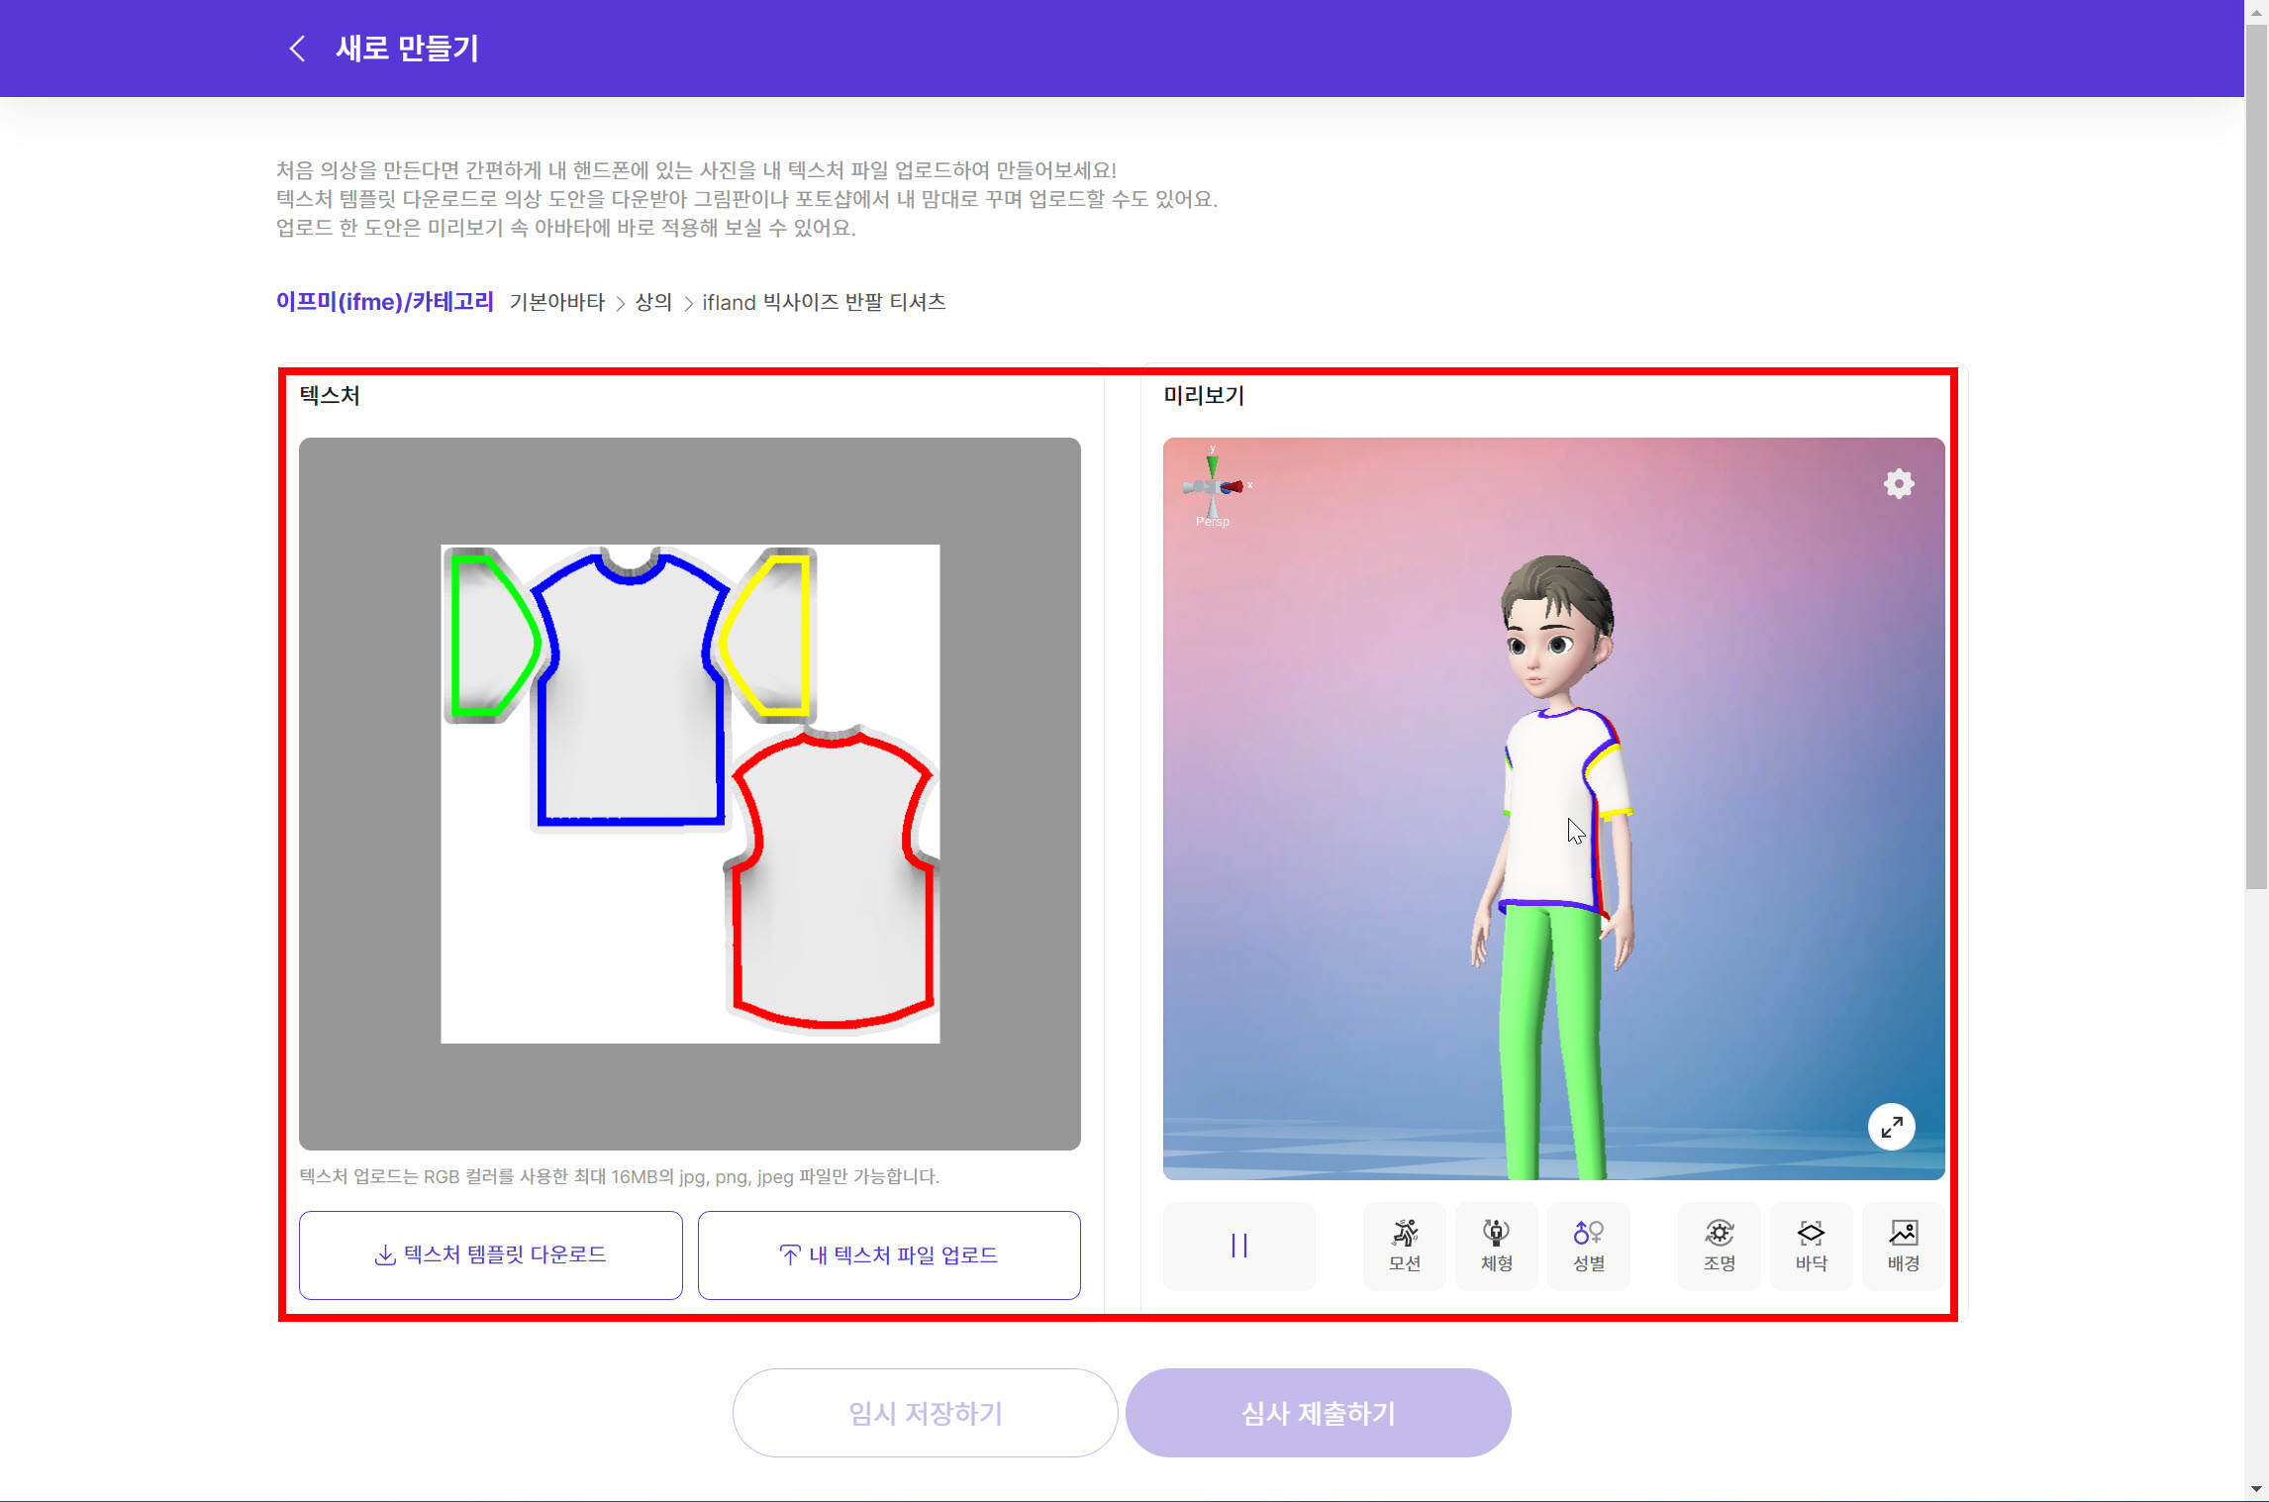Click 내 텍스처 파일 업로드 button

(888, 1254)
